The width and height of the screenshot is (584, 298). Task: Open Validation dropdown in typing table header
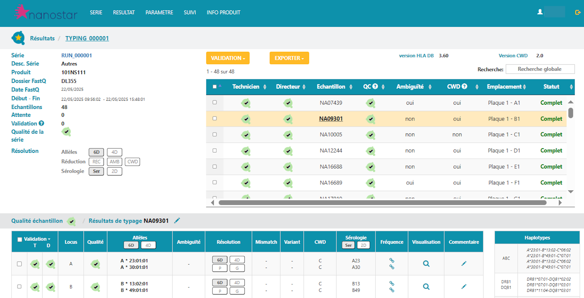(x=37, y=239)
